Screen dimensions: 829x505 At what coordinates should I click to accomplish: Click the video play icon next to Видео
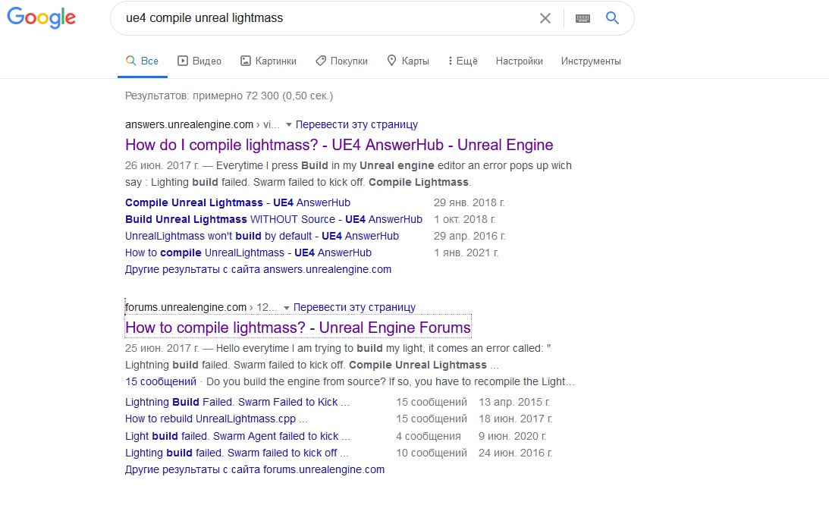(x=182, y=61)
